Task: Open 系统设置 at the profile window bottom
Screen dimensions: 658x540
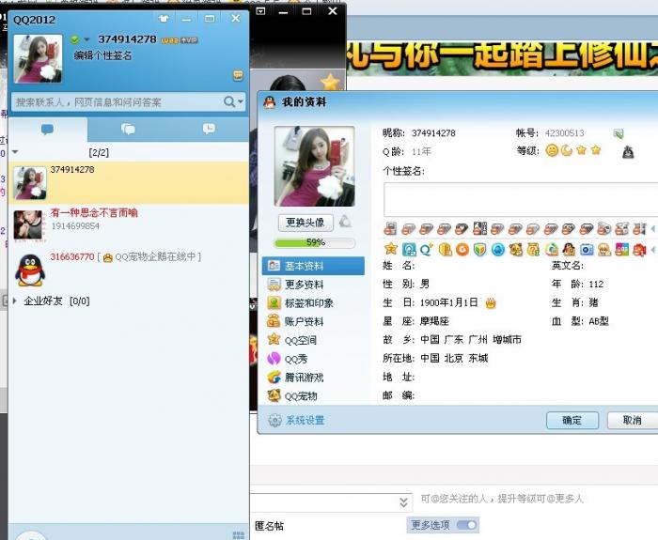Action: pyautogui.click(x=296, y=420)
